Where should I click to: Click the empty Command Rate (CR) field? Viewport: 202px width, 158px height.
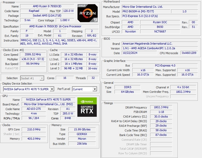pos(161,139)
